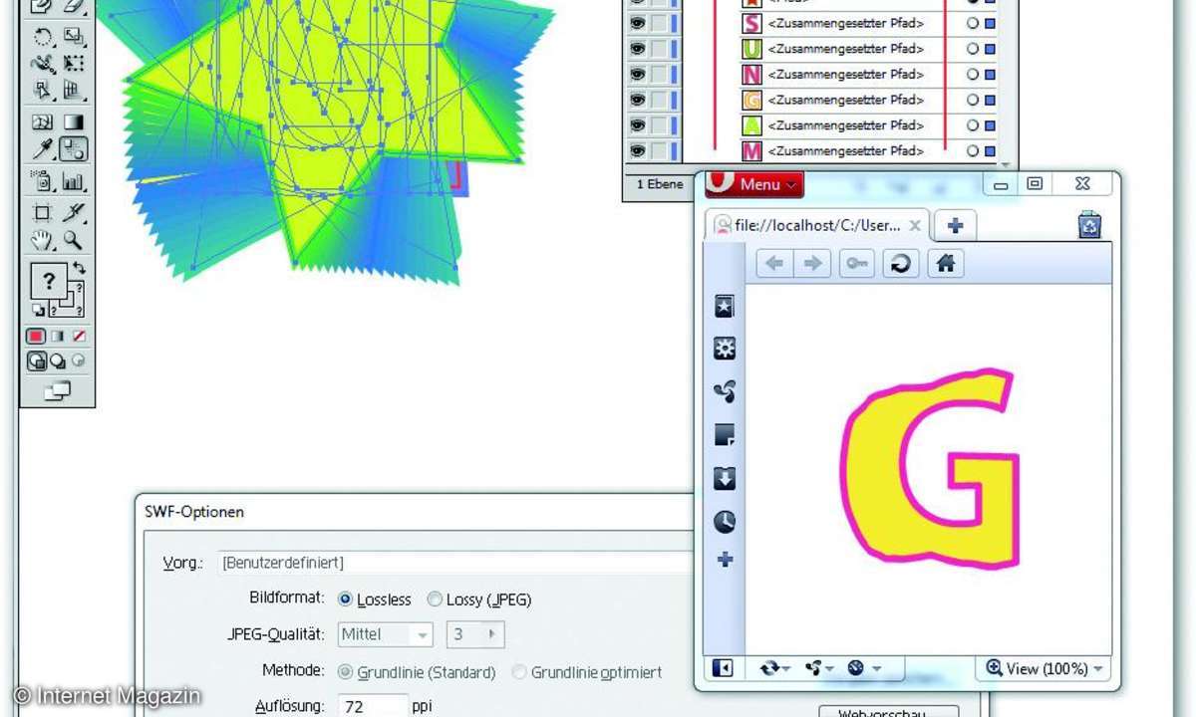The height and width of the screenshot is (717, 1196).
Task: Open Opera closed tabs trash
Action: pyautogui.click(x=1089, y=225)
